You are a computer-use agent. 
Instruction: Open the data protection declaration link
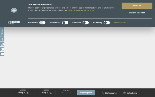tap(81, 10)
